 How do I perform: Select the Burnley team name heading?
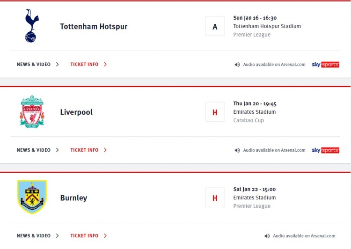pyautogui.click(x=73, y=198)
